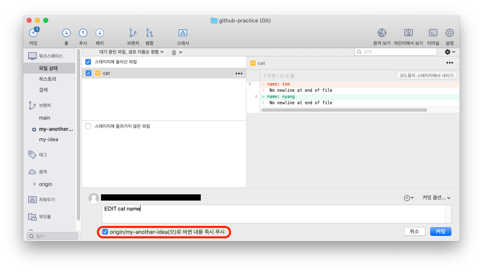The width and height of the screenshot is (483, 272).
Task: Open remote view (원격 보기) globe icon
Action: click(382, 33)
